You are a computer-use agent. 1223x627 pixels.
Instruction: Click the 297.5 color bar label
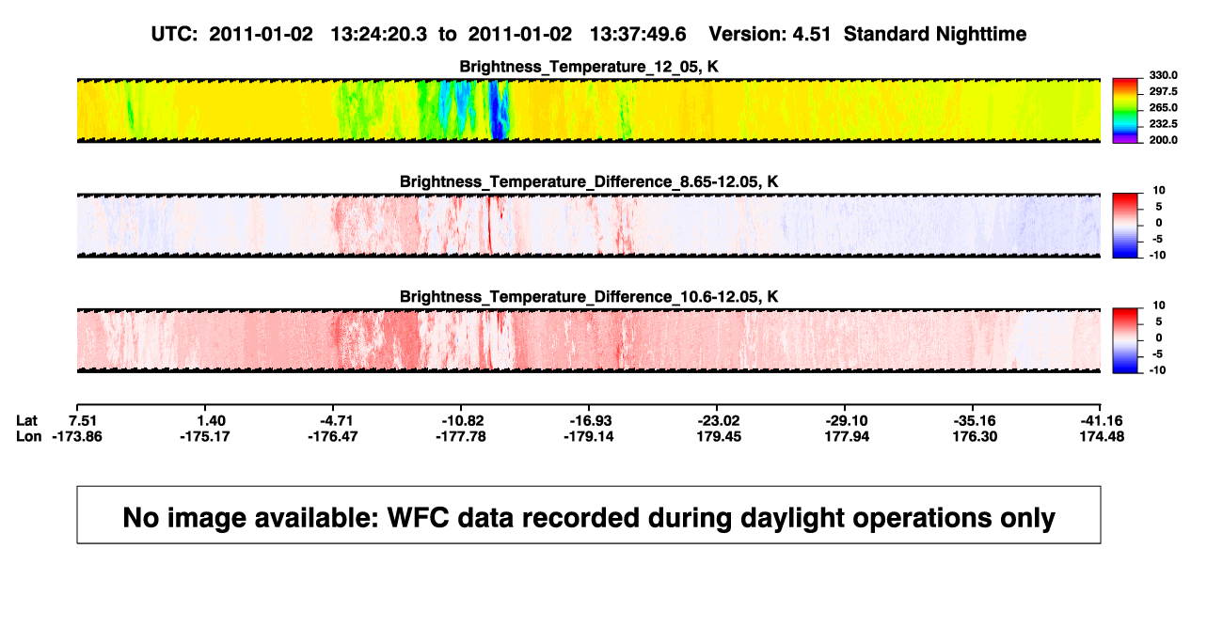point(1165,91)
